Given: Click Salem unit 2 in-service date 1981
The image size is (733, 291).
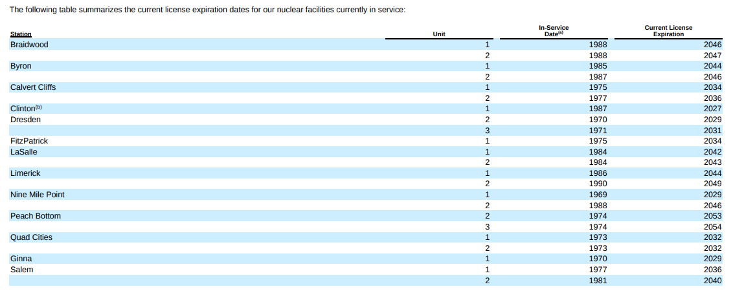Looking at the screenshot, I should (598, 281).
